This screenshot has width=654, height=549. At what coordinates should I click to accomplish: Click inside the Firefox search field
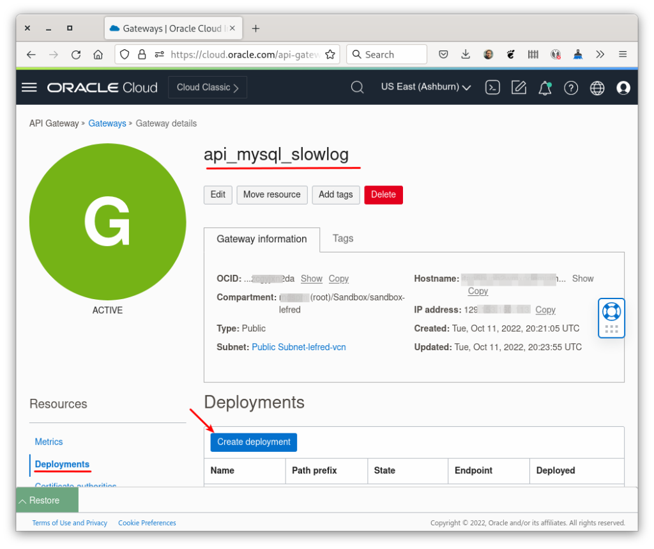click(386, 54)
